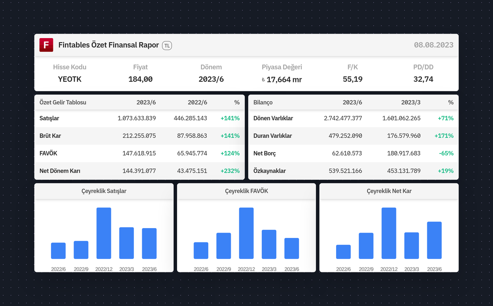The width and height of the screenshot is (493, 306).
Task: Select the Satışlar row in income table
Action: point(49,118)
